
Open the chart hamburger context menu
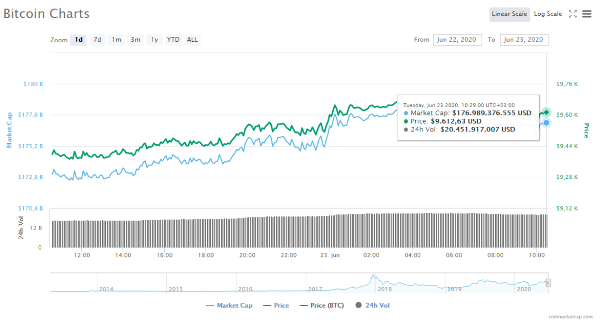[x=587, y=14]
